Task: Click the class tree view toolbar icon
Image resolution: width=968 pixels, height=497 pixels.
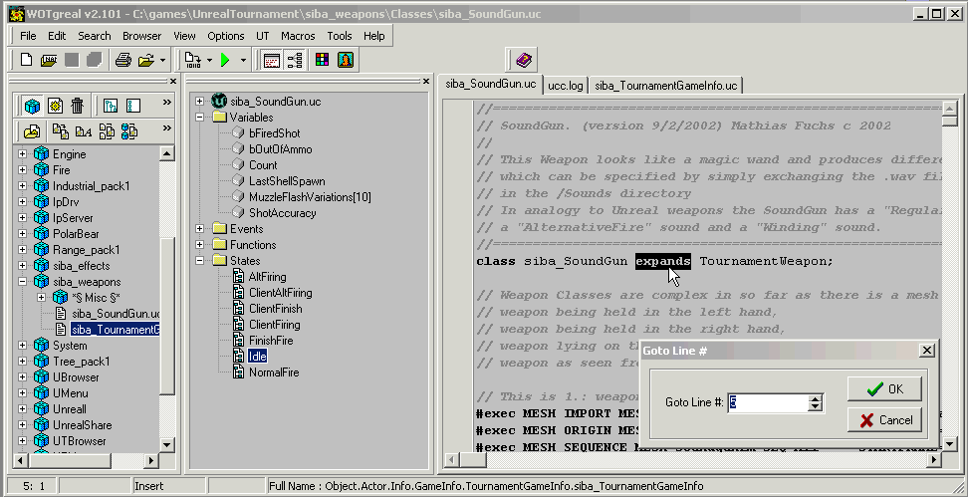Action: point(296,61)
